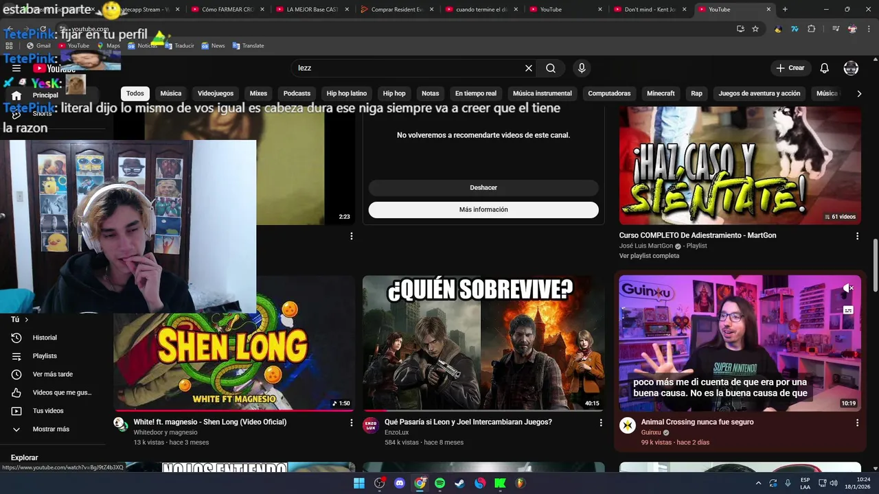Open the White! ft. magnesio video title
This screenshot has height=494, width=879.
210,422
